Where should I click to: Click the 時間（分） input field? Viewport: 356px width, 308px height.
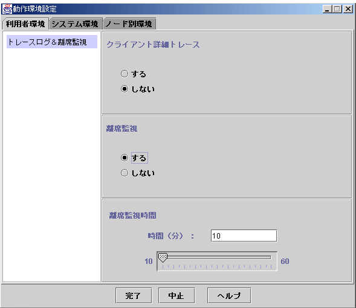(244, 236)
